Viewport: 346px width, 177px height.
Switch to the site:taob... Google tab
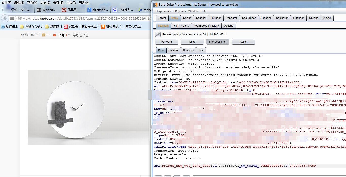[98, 10]
